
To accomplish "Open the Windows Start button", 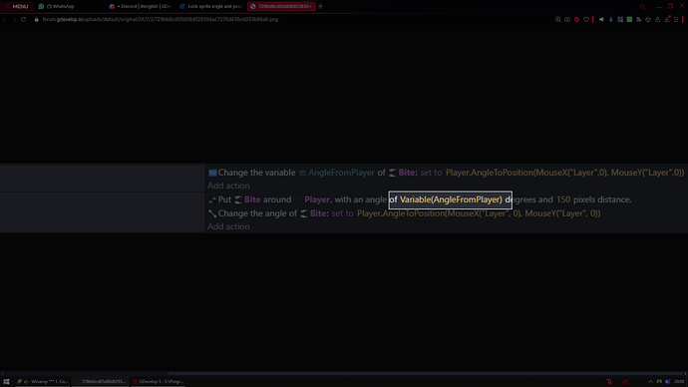I will (x=6, y=382).
